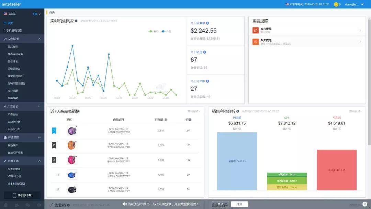Collapse the 店铺分析 sidebar section
This screenshot has width=371, height=209.
point(39,38)
